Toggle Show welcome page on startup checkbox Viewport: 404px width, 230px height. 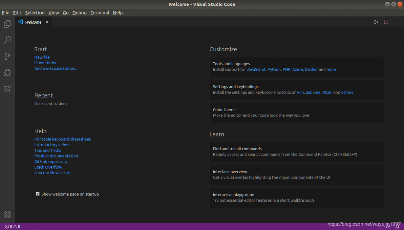click(x=38, y=194)
